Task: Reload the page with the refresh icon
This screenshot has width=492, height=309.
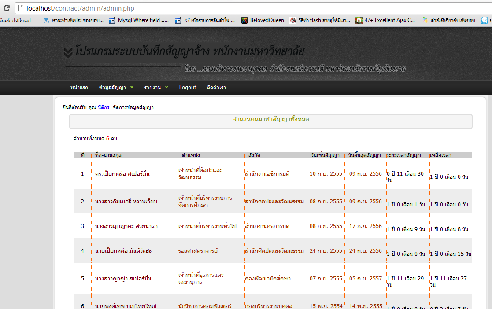Action: coord(7,8)
